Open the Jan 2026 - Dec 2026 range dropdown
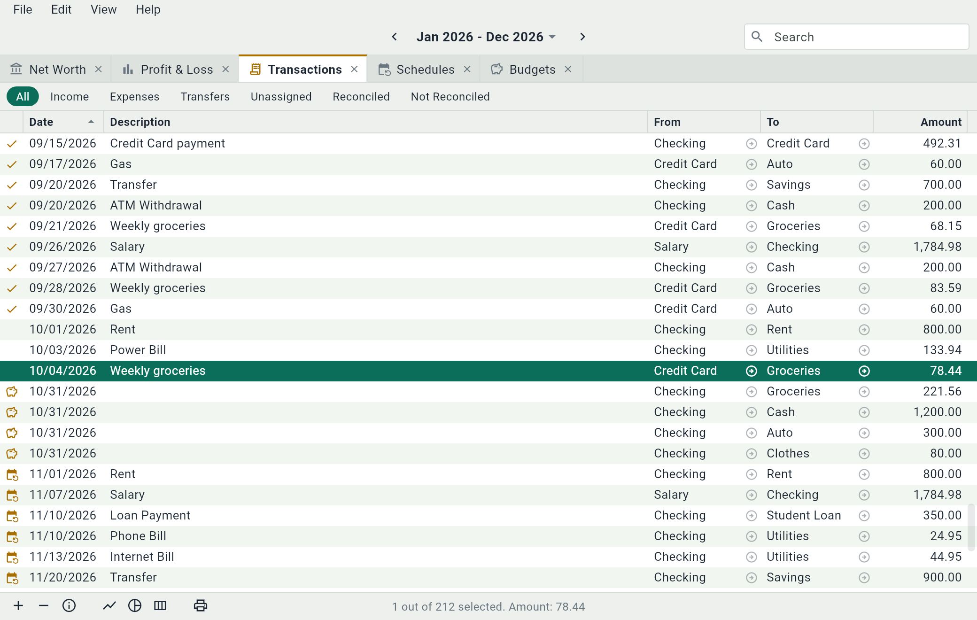This screenshot has width=977, height=620. (486, 37)
